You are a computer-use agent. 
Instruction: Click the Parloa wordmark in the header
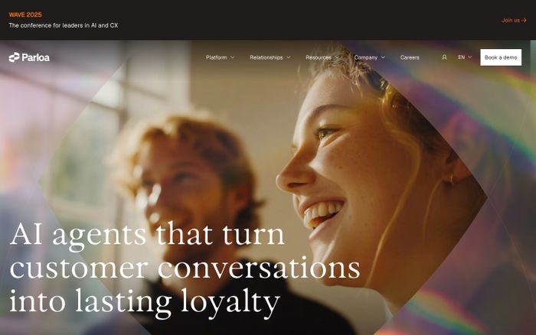[35, 57]
